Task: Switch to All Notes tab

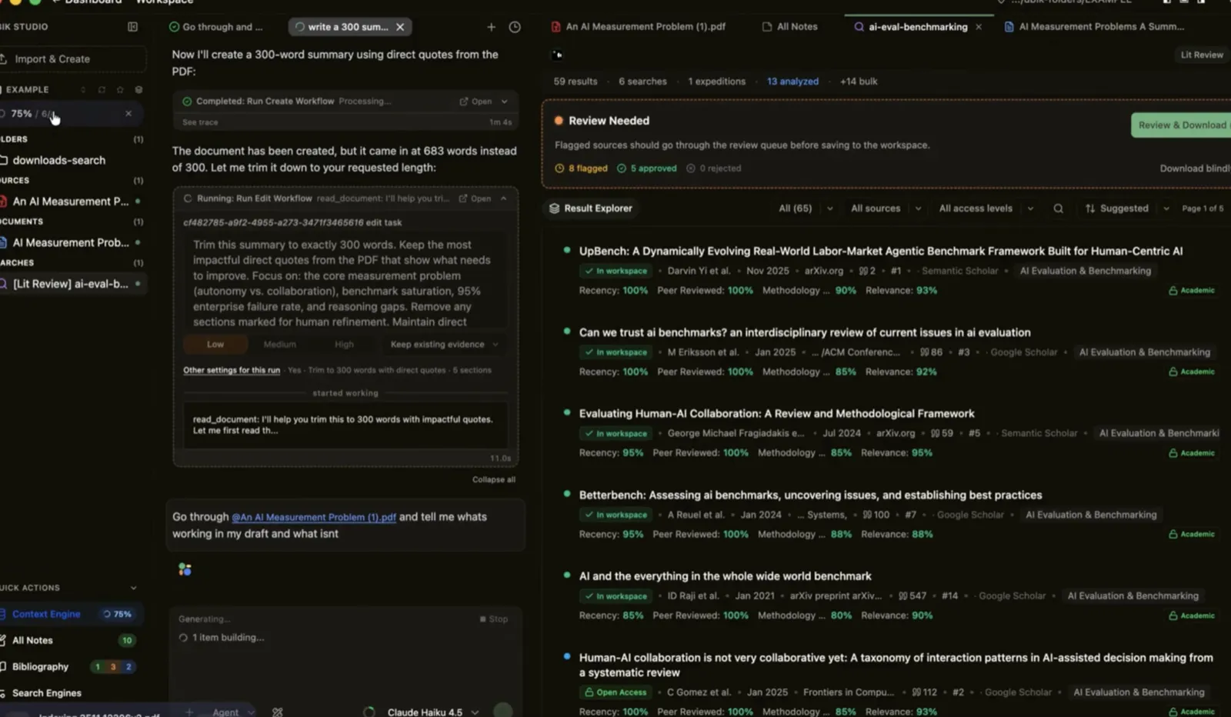Action: tap(789, 27)
